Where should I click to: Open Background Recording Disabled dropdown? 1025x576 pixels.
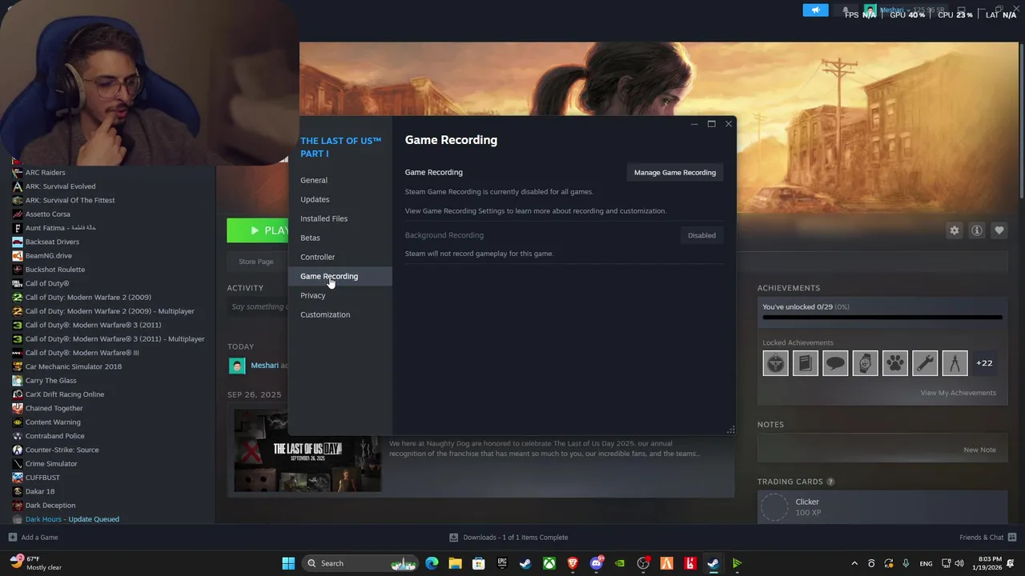click(701, 235)
